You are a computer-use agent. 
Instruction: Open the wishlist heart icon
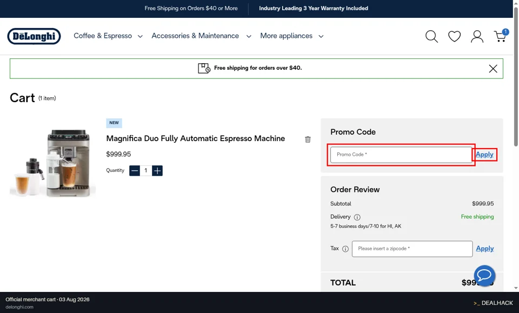point(454,36)
